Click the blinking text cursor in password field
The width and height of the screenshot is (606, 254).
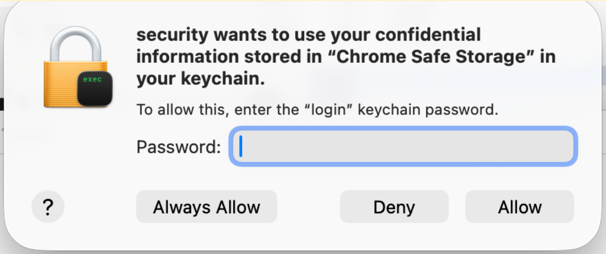(241, 147)
